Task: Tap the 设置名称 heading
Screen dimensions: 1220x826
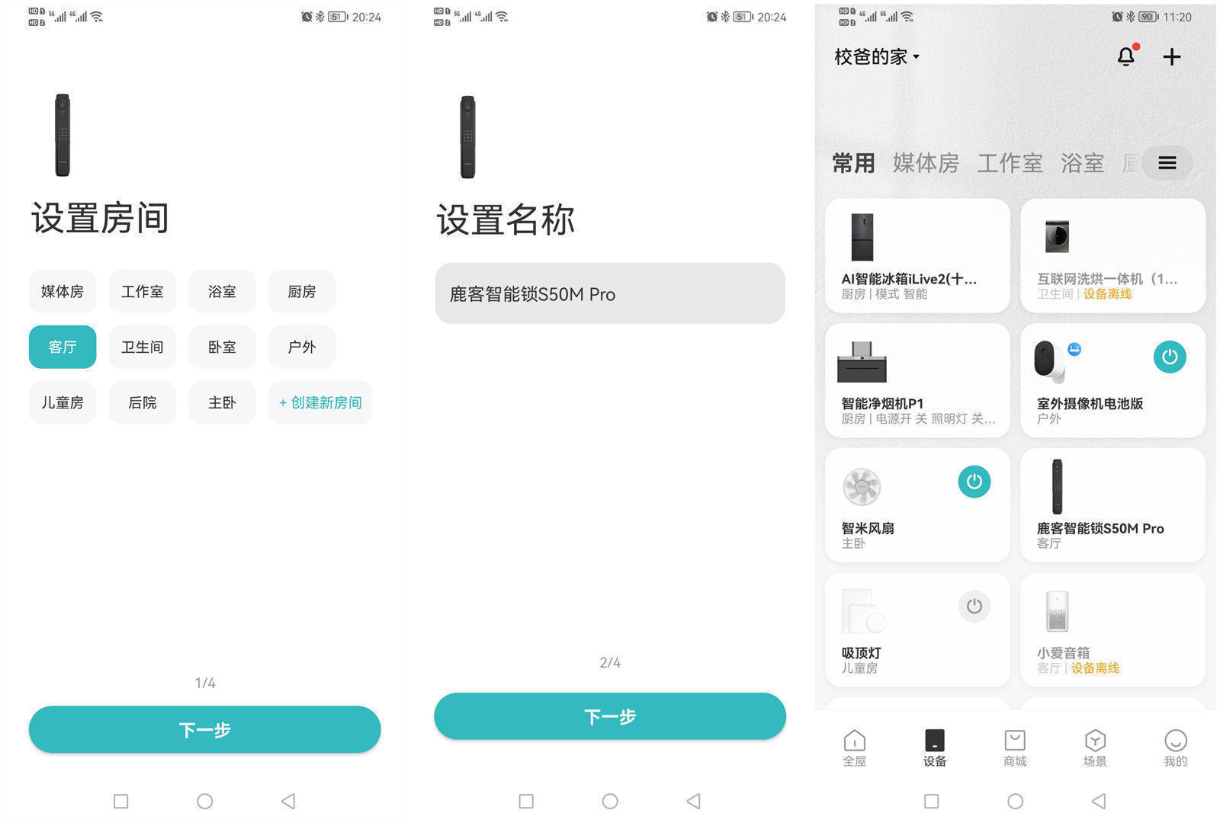Action: (506, 220)
